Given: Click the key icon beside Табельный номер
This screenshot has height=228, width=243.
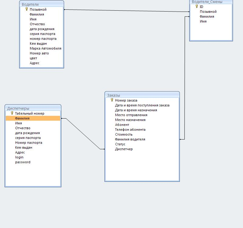Looking at the screenshot, I should click(12, 113).
